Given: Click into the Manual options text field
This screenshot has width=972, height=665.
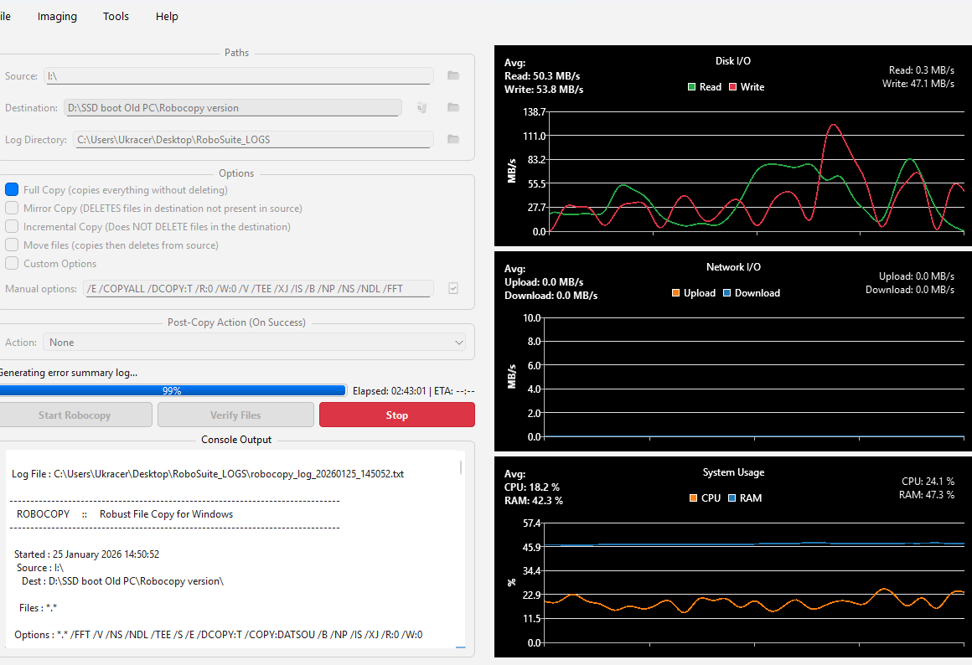Looking at the screenshot, I should [x=258, y=289].
